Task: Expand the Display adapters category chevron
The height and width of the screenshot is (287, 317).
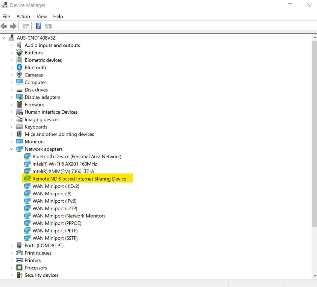Action: (x=12, y=97)
